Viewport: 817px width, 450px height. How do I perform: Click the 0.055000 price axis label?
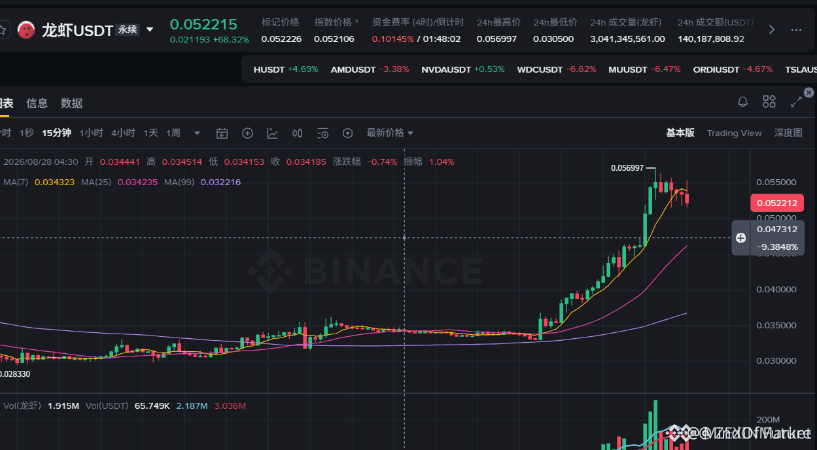(x=776, y=182)
